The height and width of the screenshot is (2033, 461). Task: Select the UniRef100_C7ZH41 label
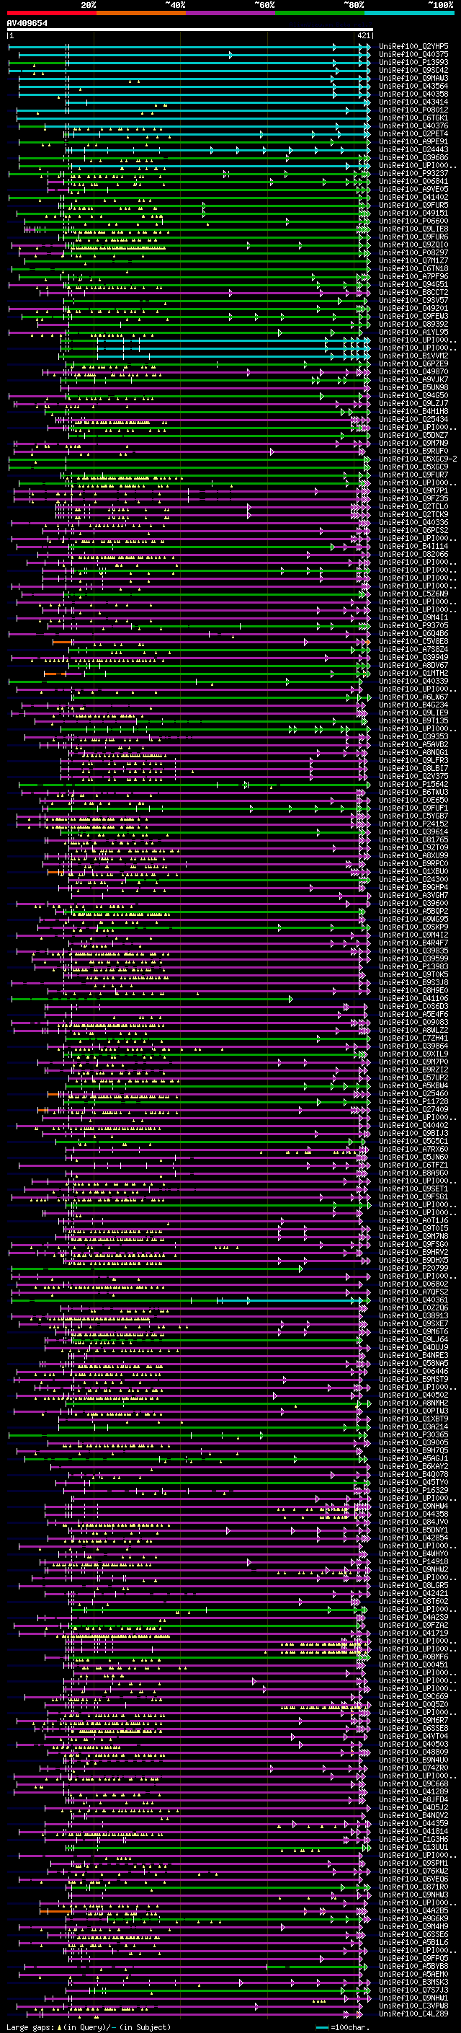413,1038
